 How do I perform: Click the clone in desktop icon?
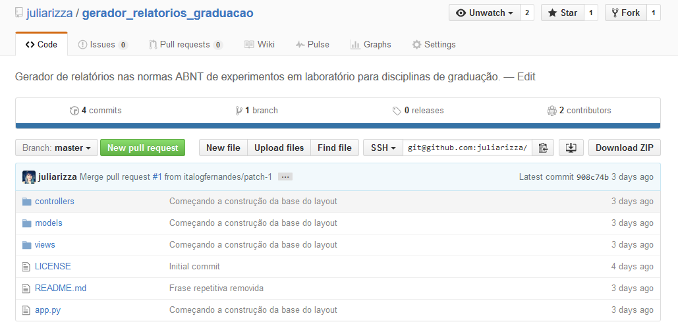pos(571,148)
